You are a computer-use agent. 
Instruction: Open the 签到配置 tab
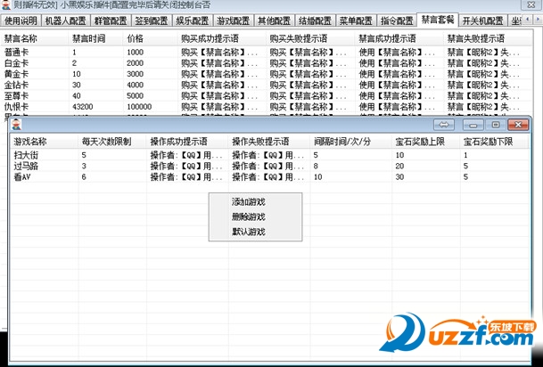pyautogui.click(x=151, y=20)
